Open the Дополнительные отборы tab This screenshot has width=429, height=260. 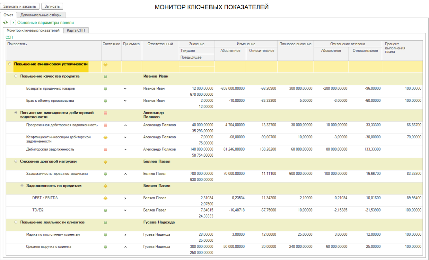(x=41, y=15)
